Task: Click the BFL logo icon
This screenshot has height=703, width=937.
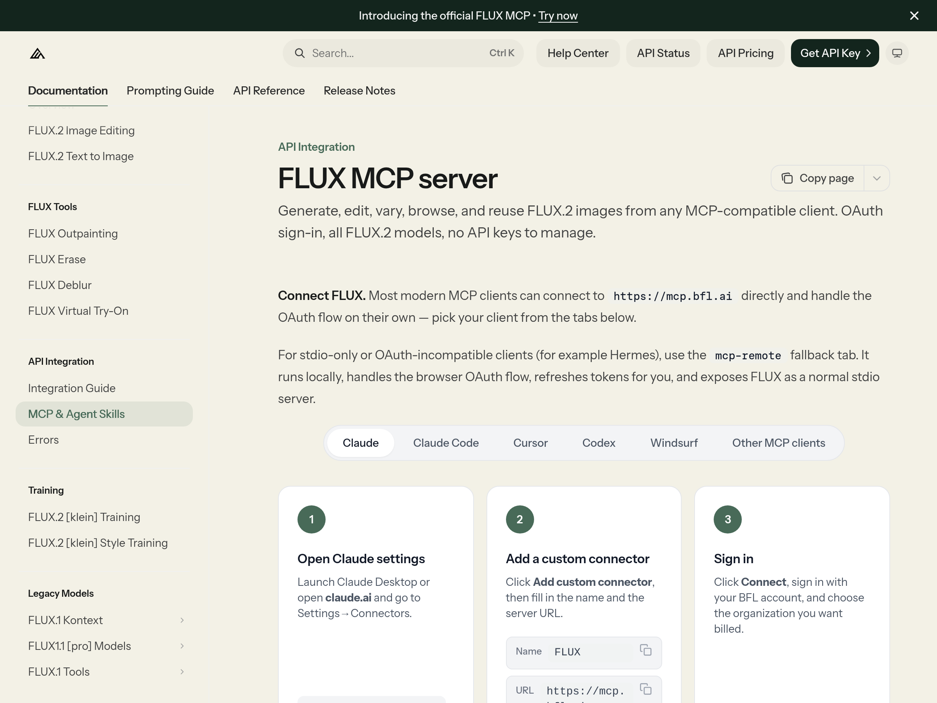Action: 37,54
